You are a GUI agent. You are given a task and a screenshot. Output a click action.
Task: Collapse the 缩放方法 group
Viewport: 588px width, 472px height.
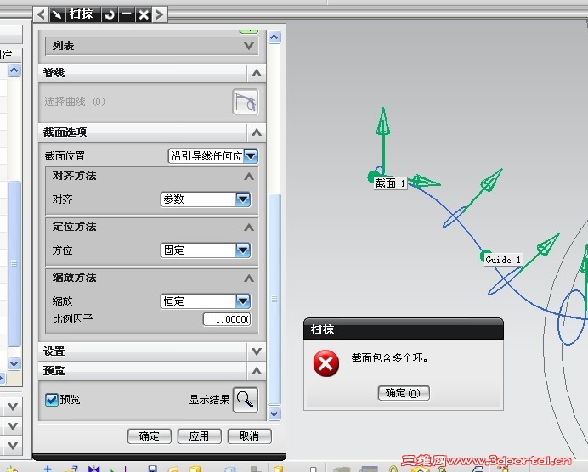(249, 278)
